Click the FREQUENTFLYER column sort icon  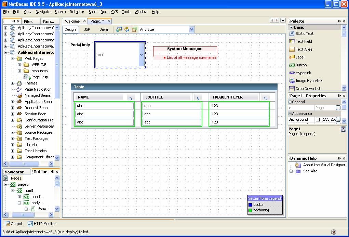(x=265, y=98)
